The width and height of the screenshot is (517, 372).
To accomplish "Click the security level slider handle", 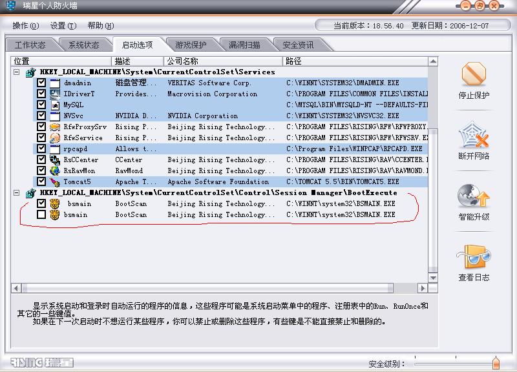I will 496,363.
